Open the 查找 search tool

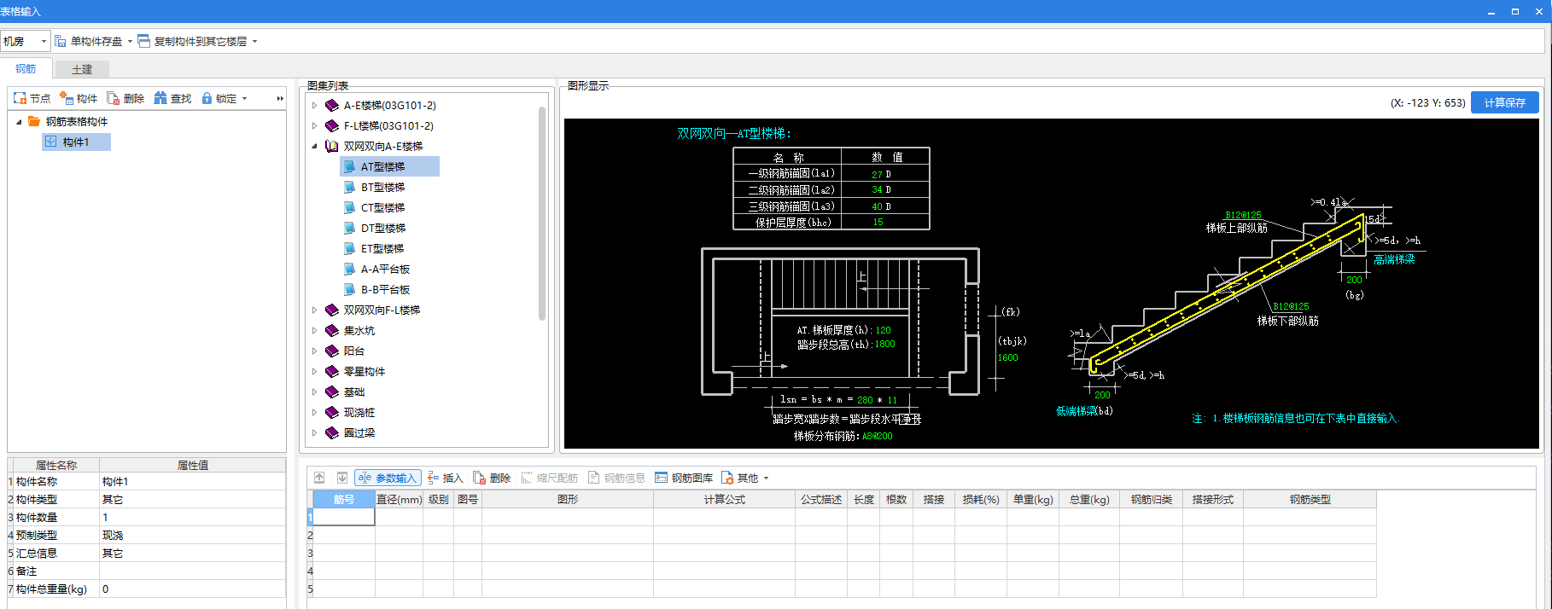[x=172, y=99]
